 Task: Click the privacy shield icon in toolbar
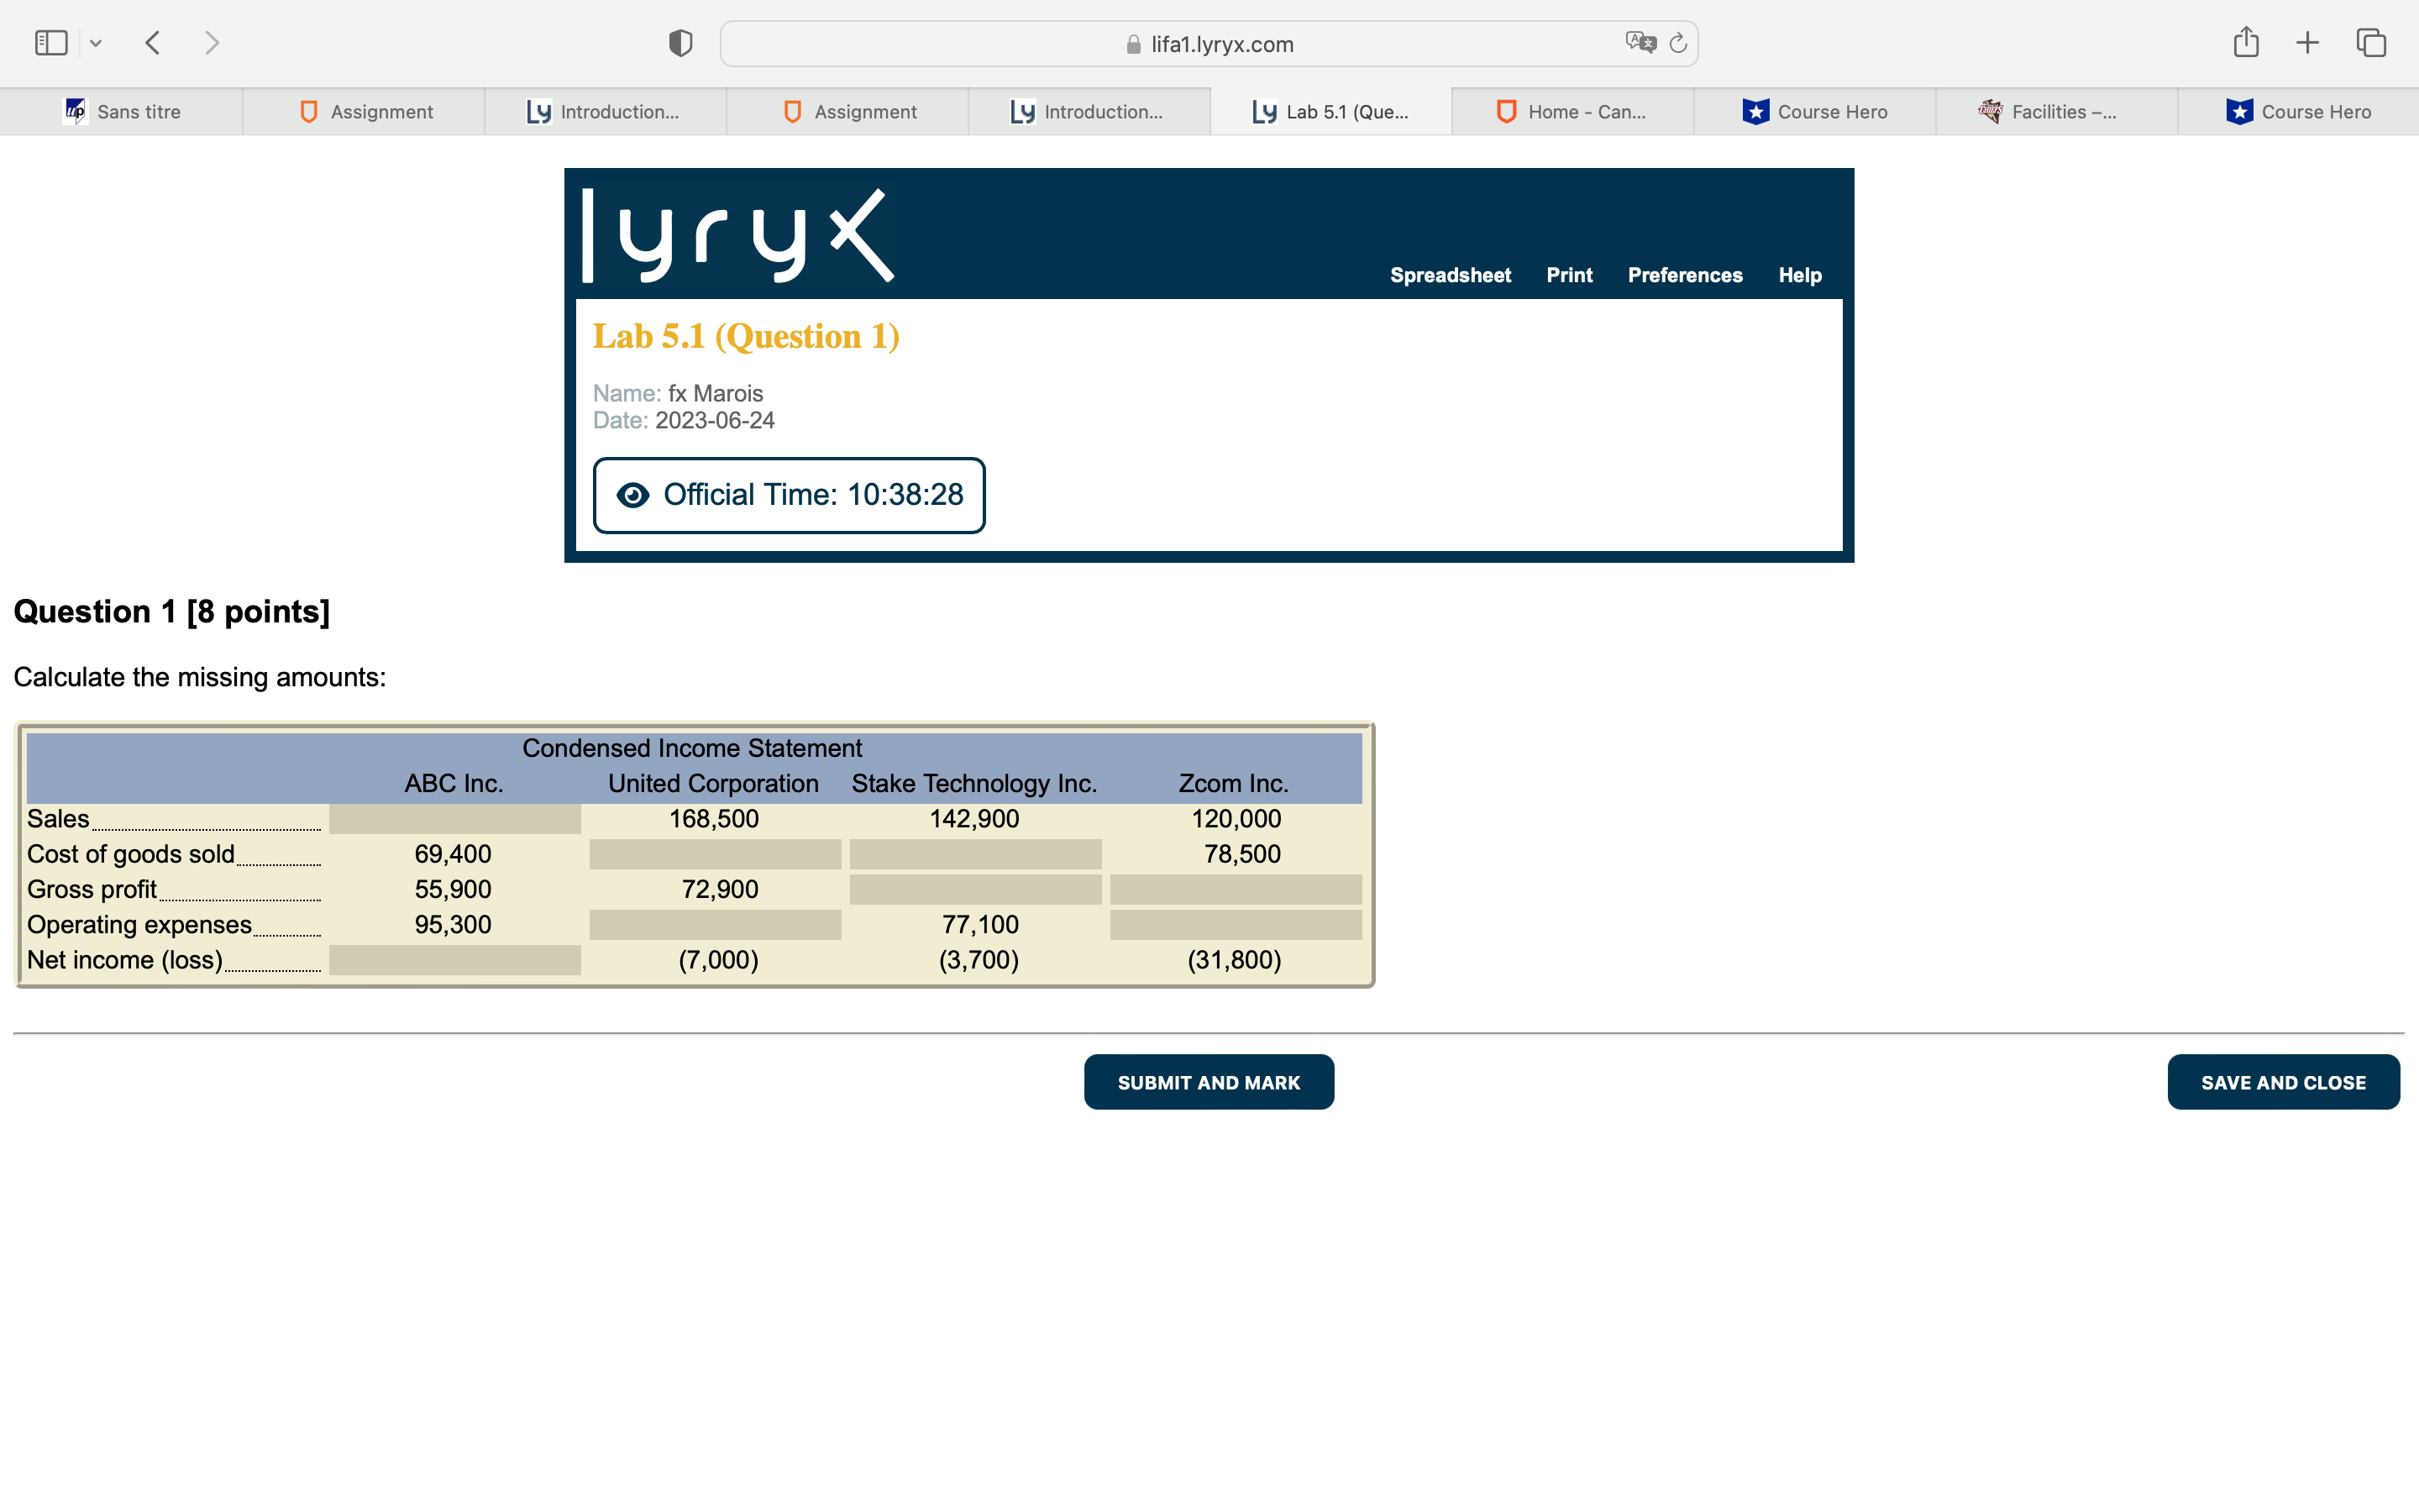tap(679, 42)
